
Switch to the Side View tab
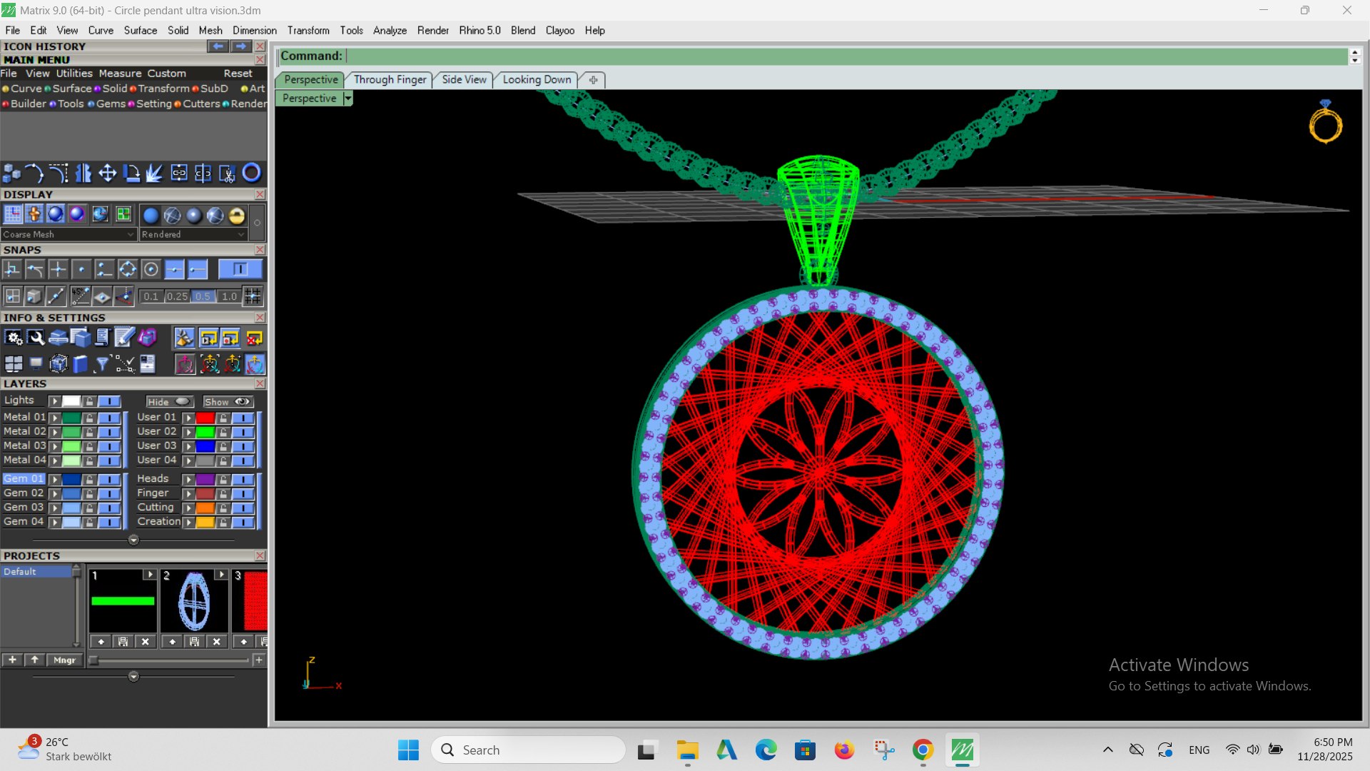tap(464, 79)
